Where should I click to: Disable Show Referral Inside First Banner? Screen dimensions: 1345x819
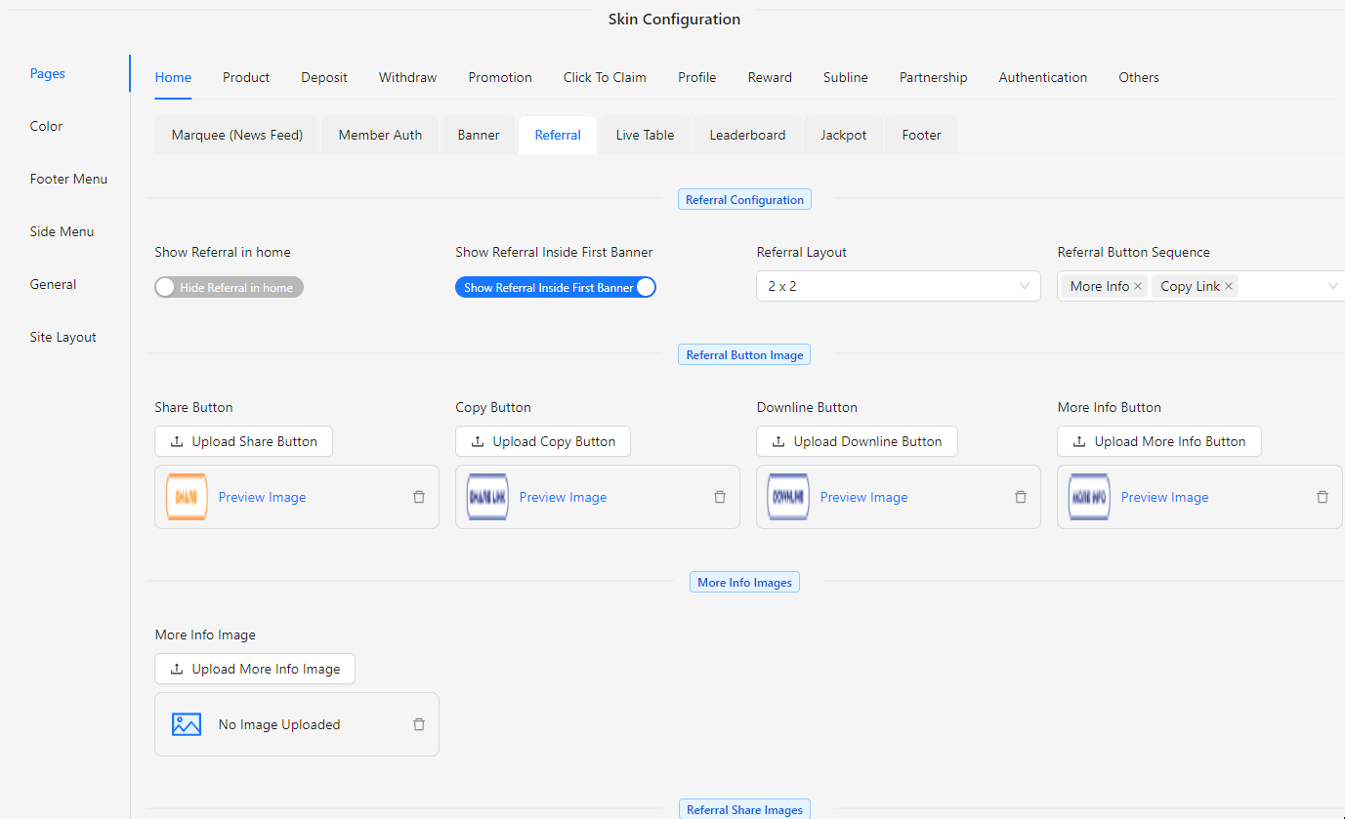pos(555,287)
